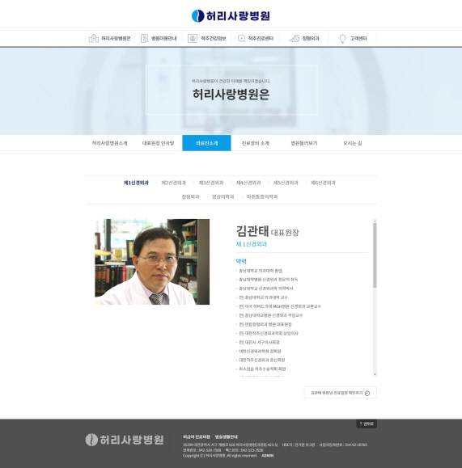This screenshot has width=462, height=468.
Task: Select the 진료장비 소개 tab
Action: point(255,143)
